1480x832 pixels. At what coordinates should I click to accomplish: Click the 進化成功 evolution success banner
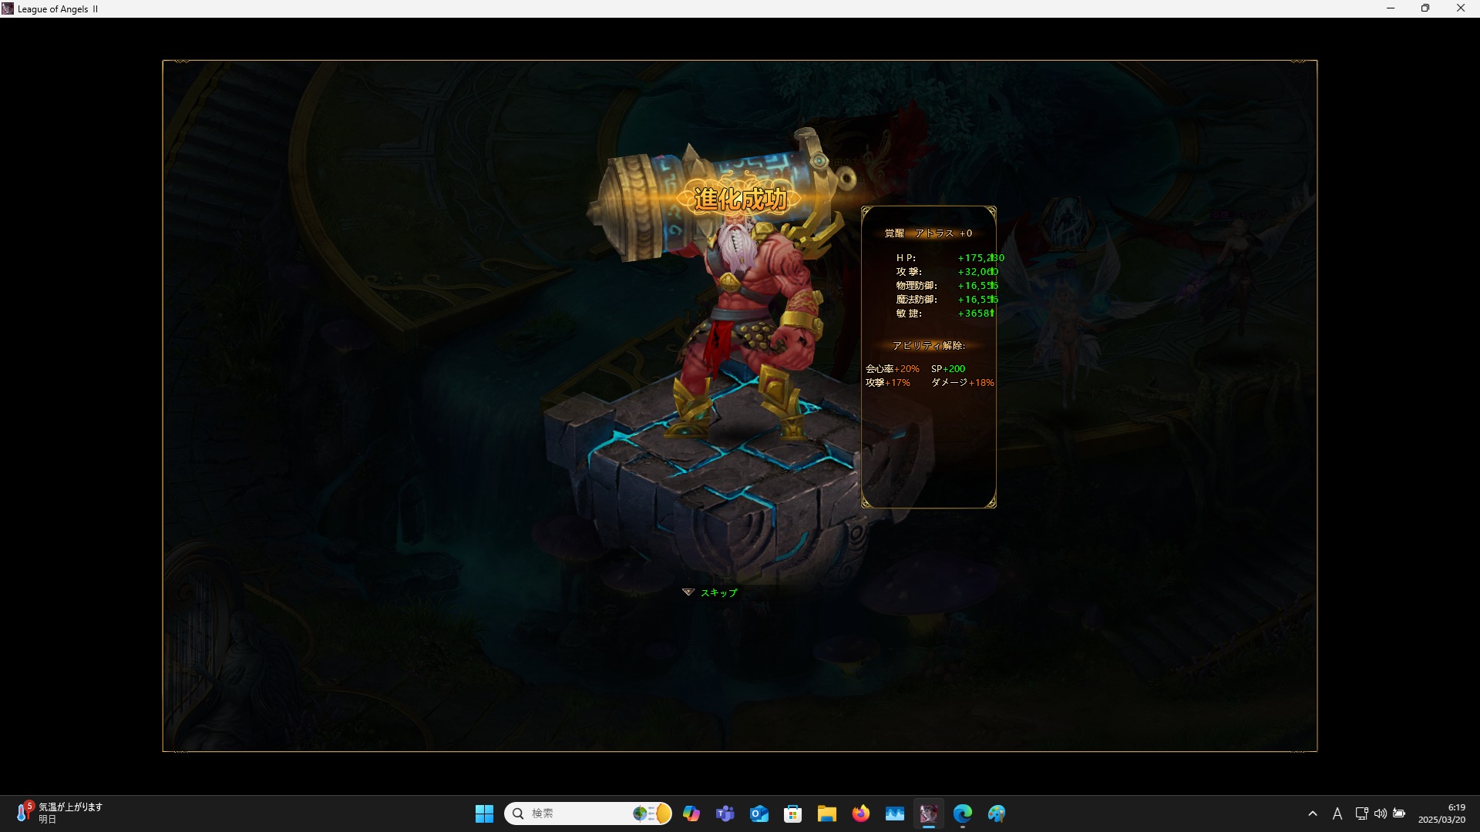(x=740, y=200)
